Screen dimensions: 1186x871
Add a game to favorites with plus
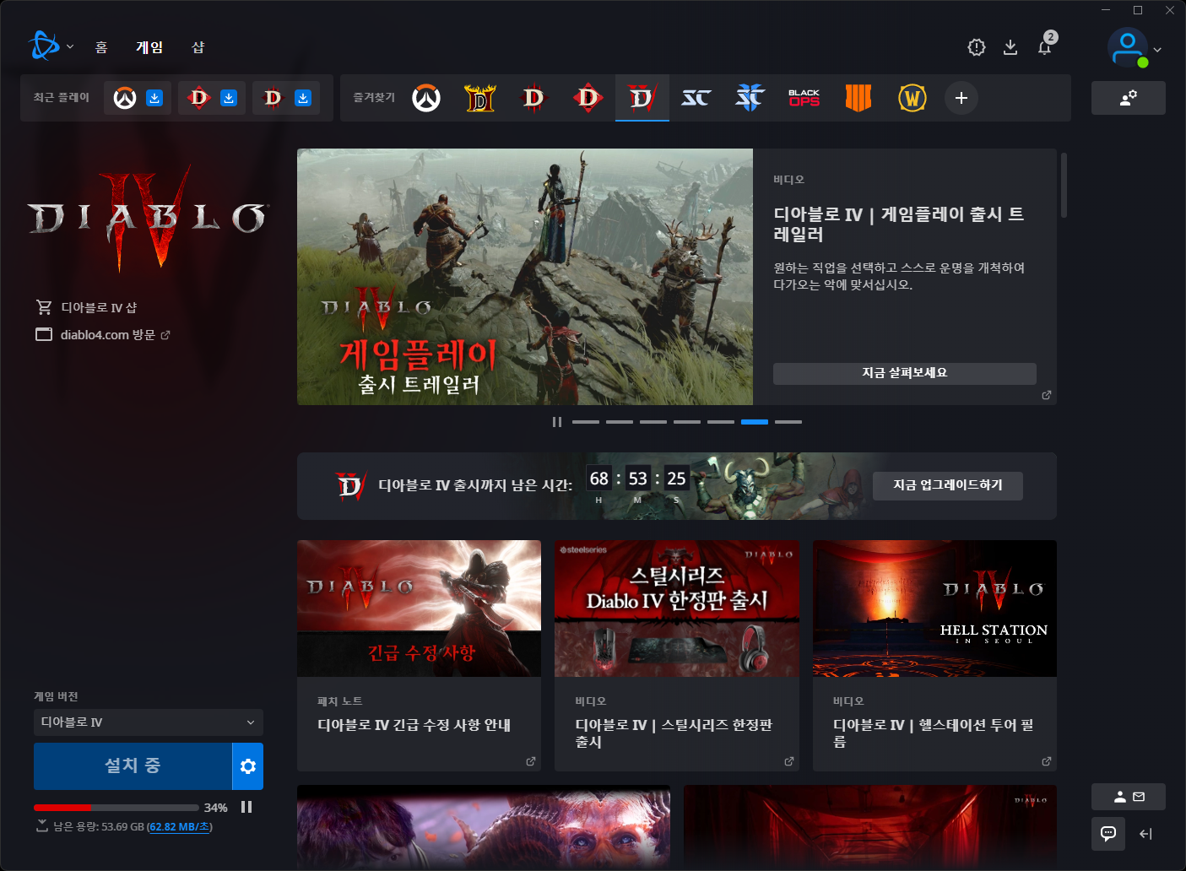click(961, 98)
